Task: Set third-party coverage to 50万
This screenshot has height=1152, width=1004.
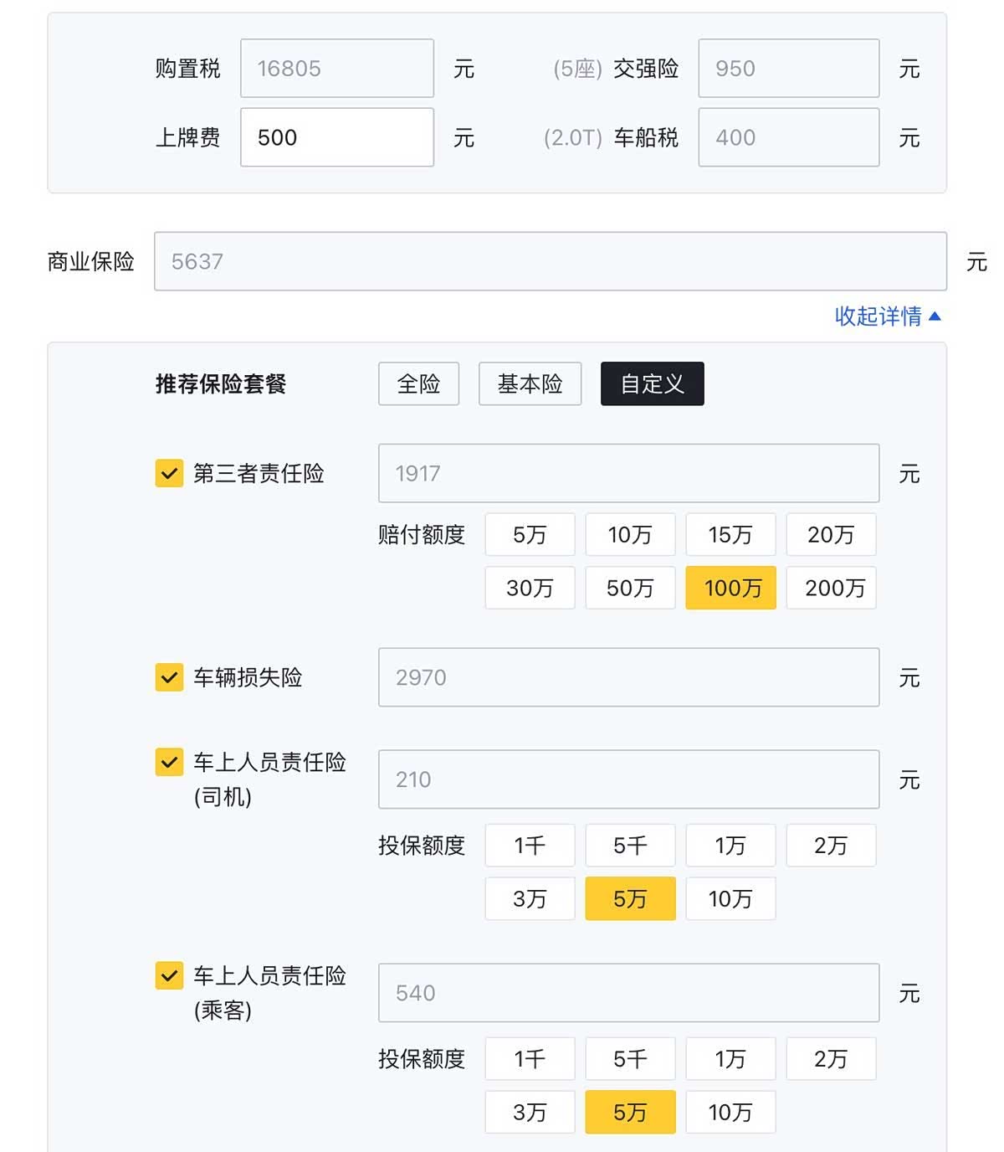Action: [630, 588]
